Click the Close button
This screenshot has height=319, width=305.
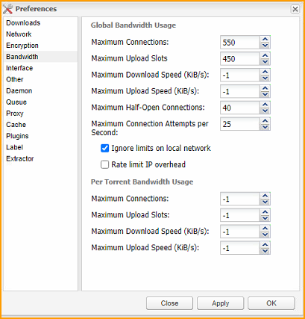pos(169,303)
